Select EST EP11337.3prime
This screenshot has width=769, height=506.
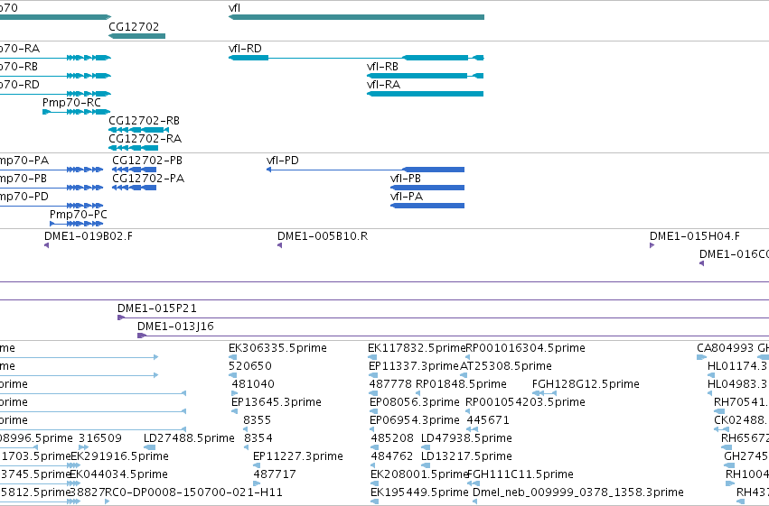pos(414,366)
